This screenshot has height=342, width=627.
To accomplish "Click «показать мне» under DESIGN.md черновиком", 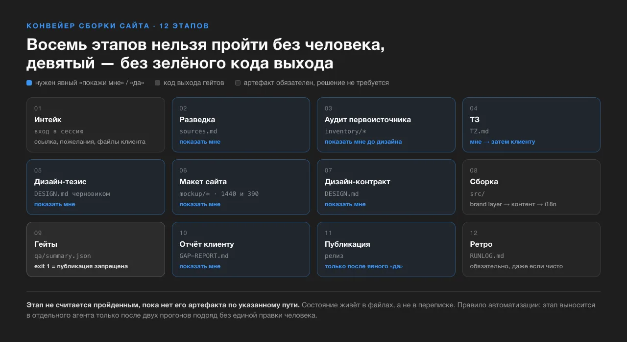I will coord(55,204).
